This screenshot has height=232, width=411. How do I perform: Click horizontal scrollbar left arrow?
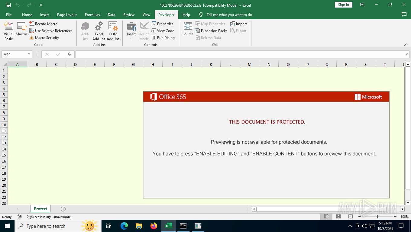coord(254,209)
